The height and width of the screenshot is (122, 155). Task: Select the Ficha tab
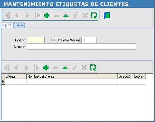7,25
